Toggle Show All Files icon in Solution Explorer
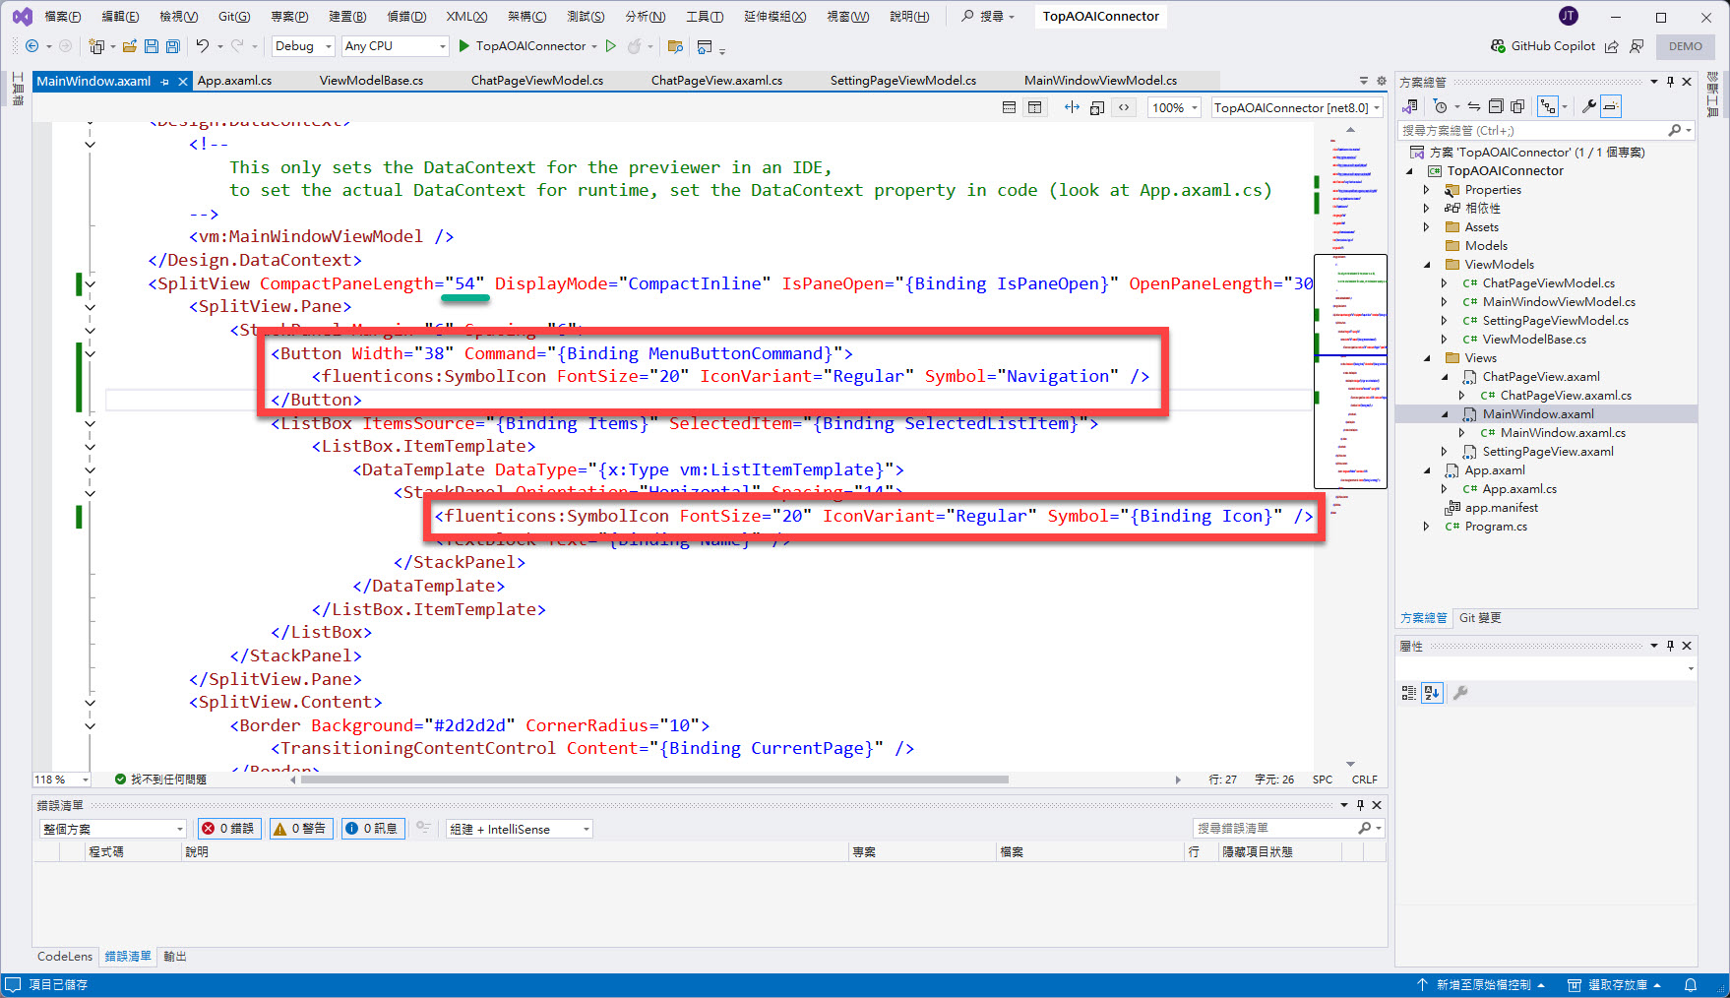 click(x=1517, y=106)
